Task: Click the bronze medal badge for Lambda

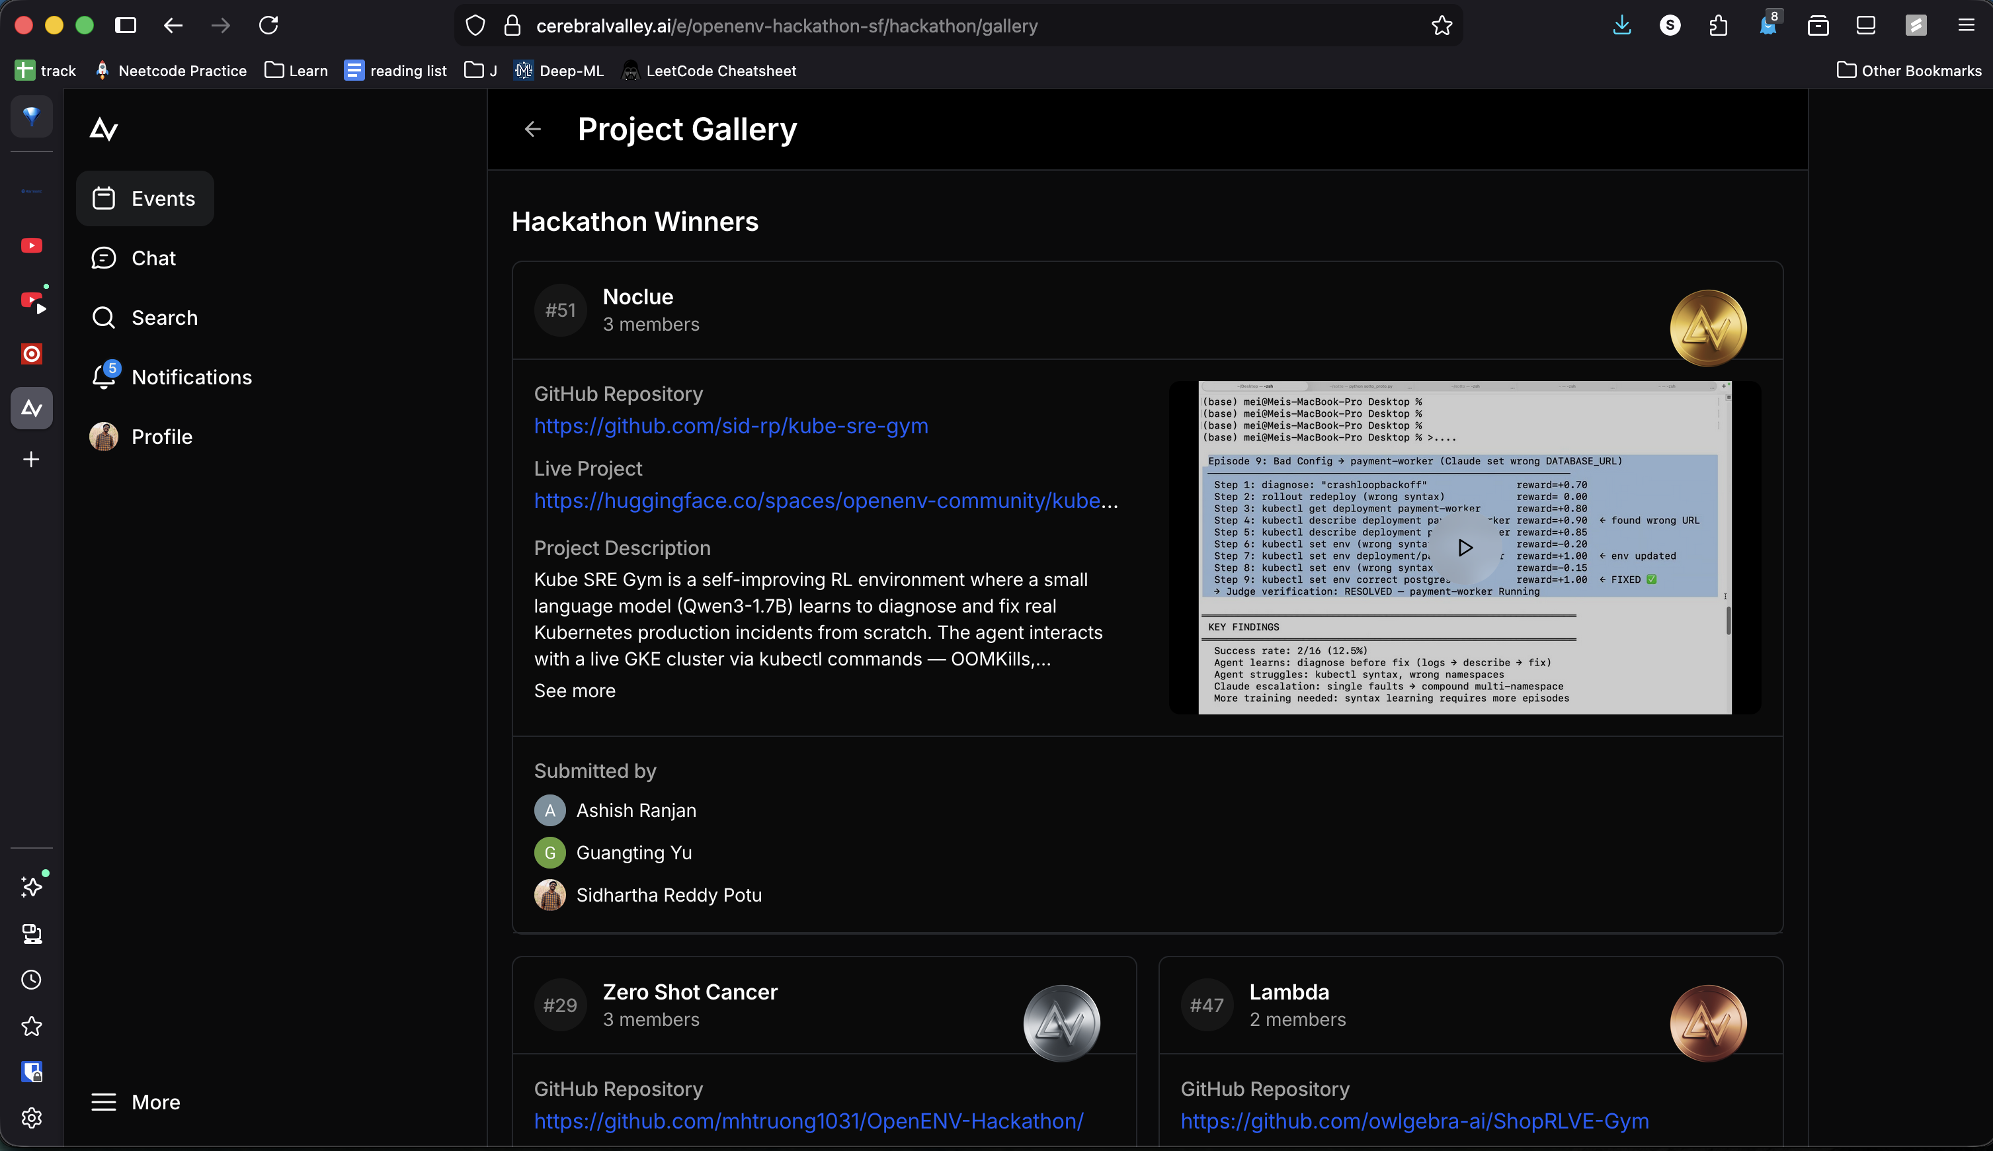Action: tap(1708, 1023)
